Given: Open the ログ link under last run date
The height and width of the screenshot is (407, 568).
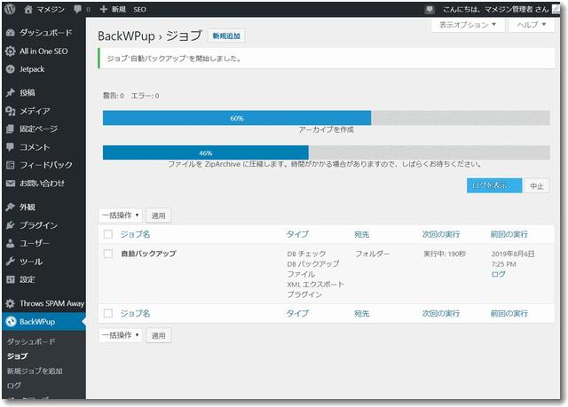Looking at the screenshot, I should click(x=498, y=274).
